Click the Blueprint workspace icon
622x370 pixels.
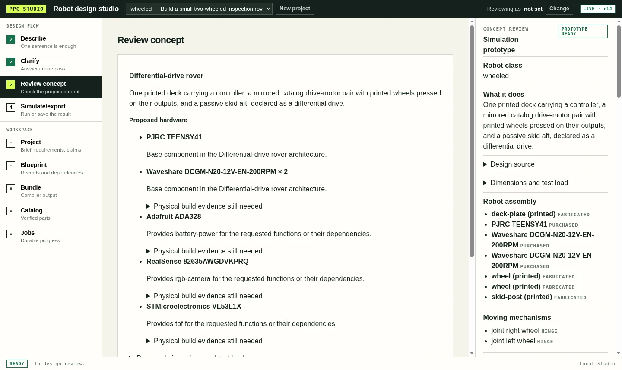click(x=11, y=166)
